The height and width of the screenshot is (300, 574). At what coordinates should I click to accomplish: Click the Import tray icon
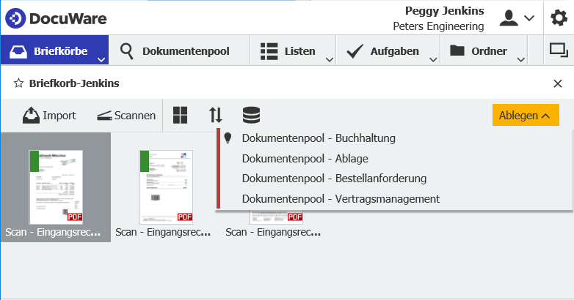point(31,115)
